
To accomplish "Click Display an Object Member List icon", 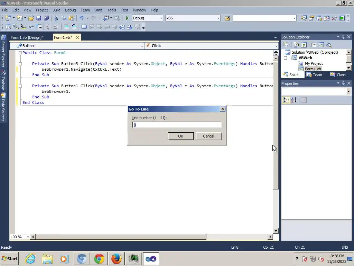I will pyautogui.click(x=8, y=27).
